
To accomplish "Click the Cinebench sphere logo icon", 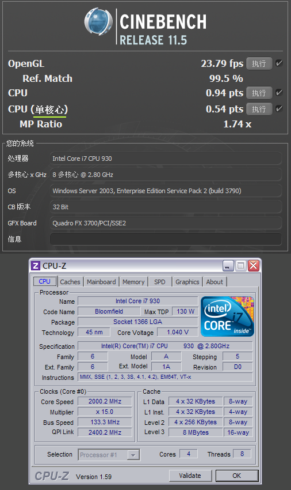I will (x=98, y=22).
